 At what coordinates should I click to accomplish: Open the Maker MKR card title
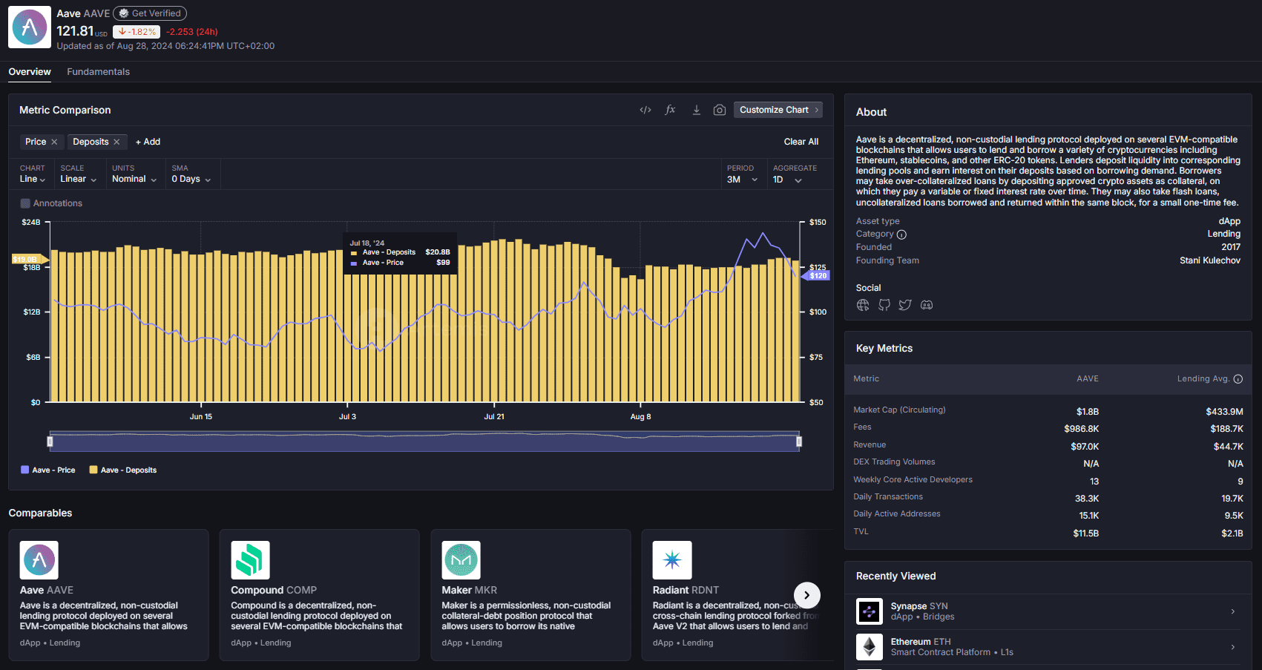tap(470, 590)
